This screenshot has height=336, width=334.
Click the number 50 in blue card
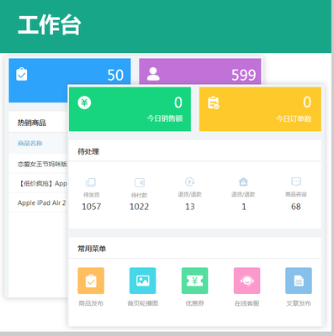tap(115, 75)
